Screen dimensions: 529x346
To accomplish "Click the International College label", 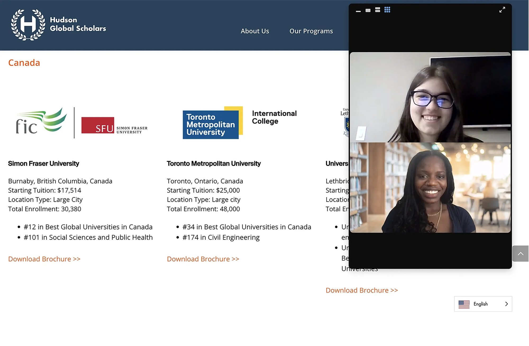I will (274, 117).
